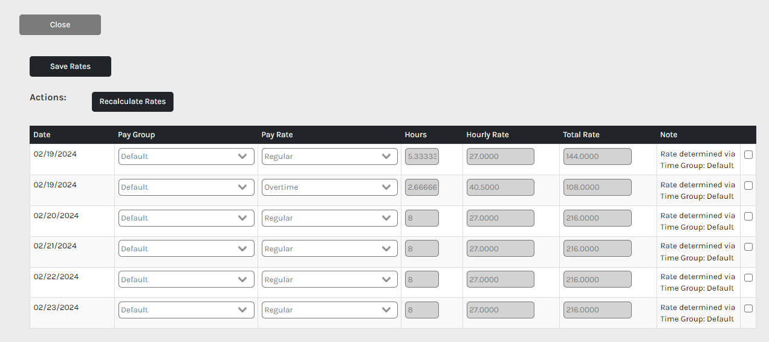Check the 02/22/2024 row checkbox

[748, 277]
